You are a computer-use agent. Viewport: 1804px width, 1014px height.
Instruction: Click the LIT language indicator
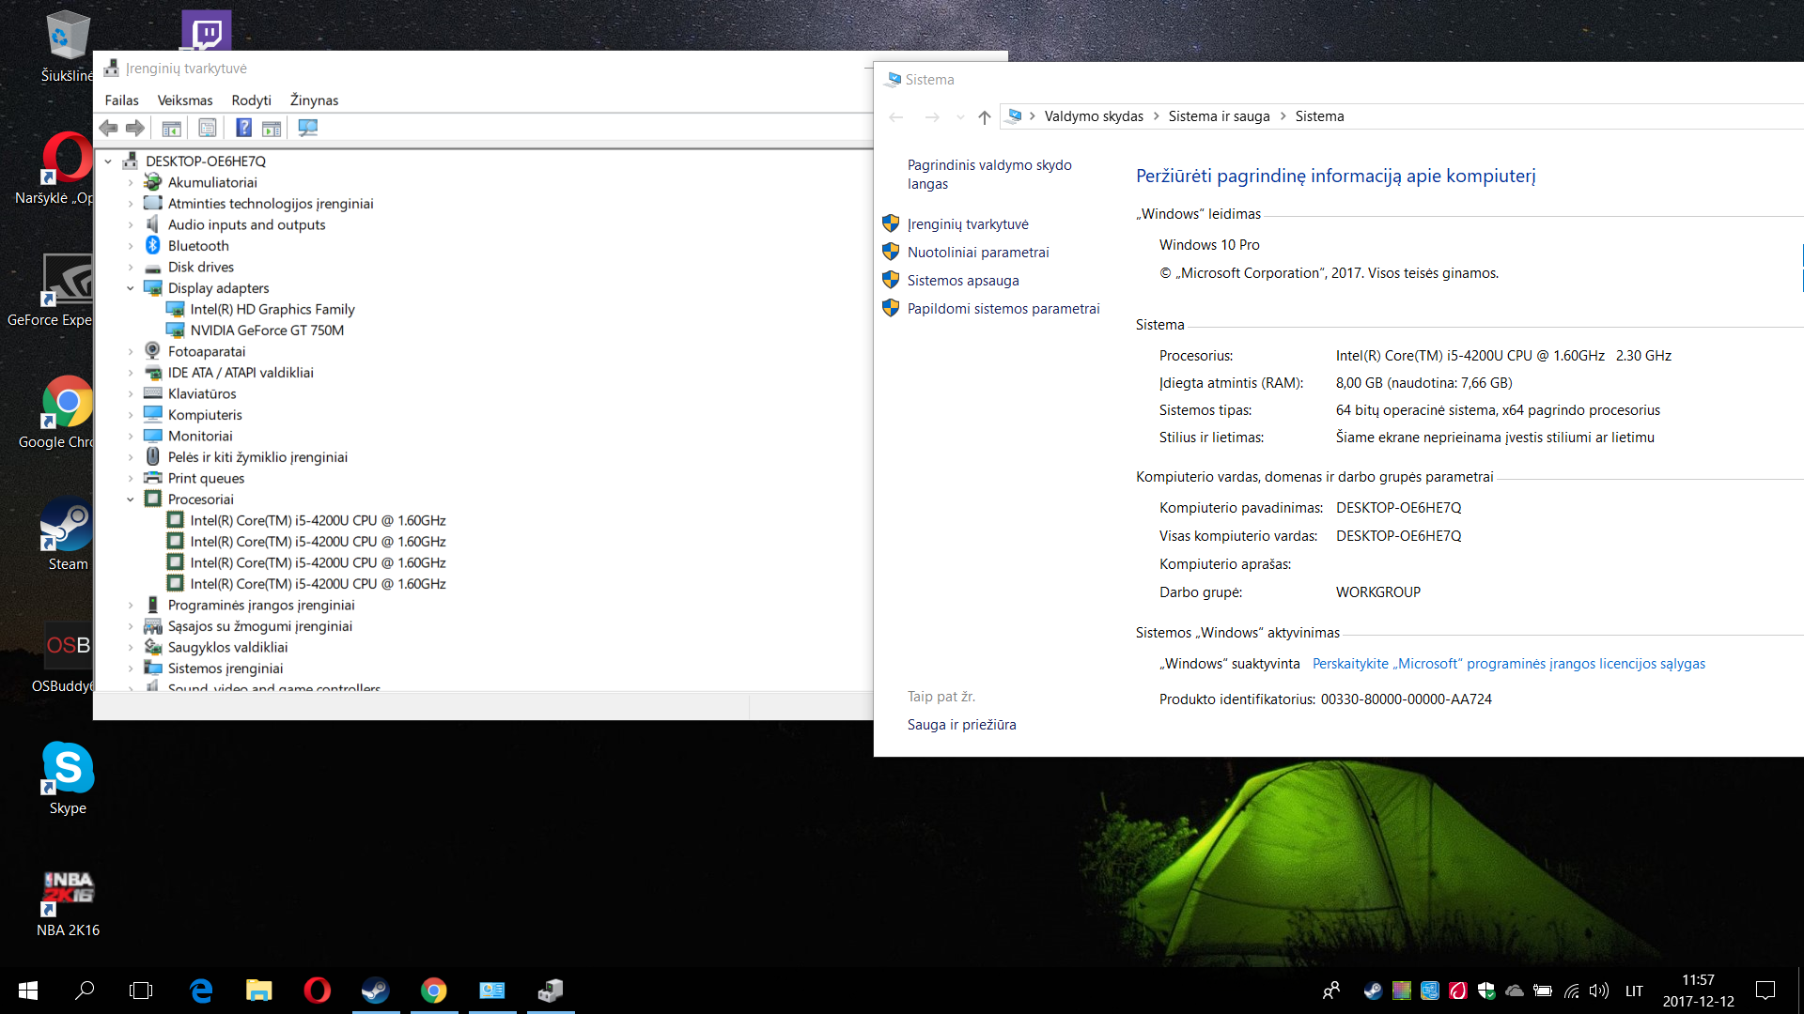click(x=1634, y=991)
